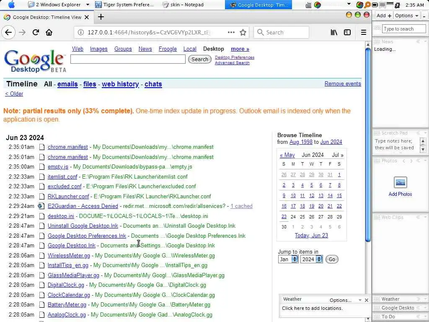The image size is (429, 322).
Task: Click the Add Photos picture icon
Action: [x=400, y=182]
